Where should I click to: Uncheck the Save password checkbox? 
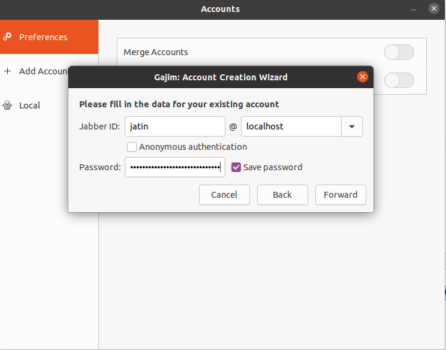[x=236, y=167]
